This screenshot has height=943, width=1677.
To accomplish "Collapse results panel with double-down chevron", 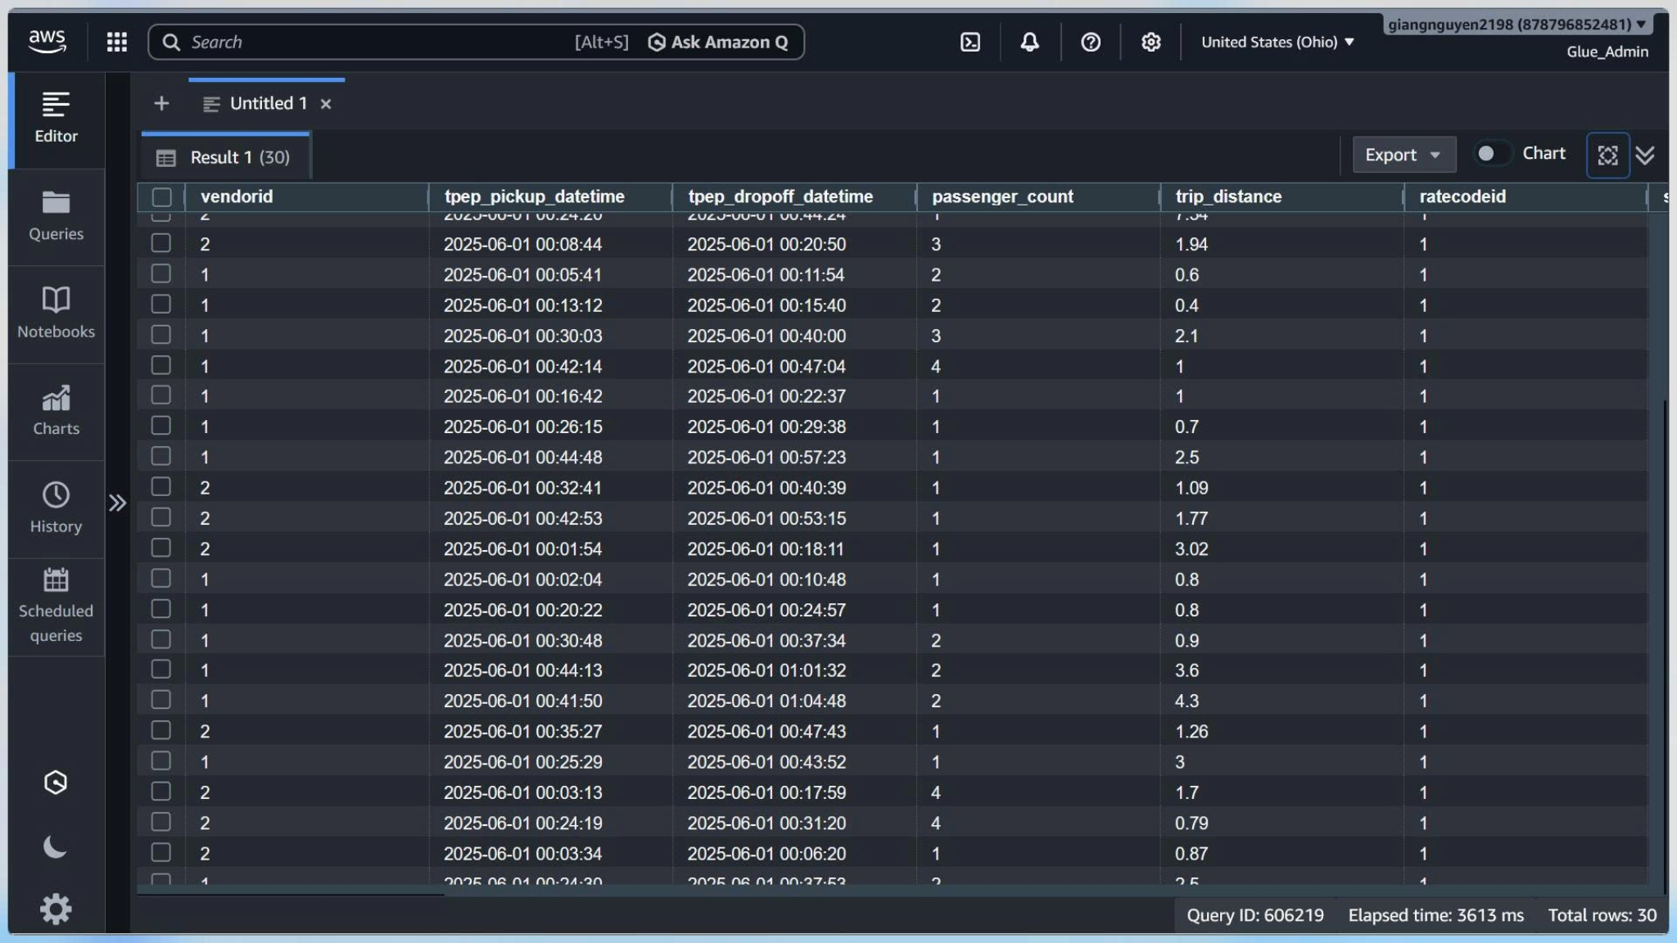I will tap(1645, 155).
